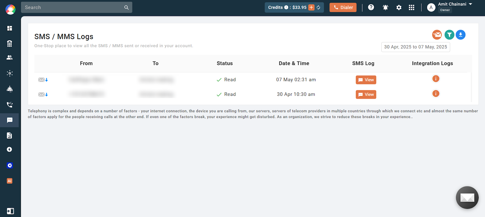Click incoming message icon for 07 May row

[43, 80]
